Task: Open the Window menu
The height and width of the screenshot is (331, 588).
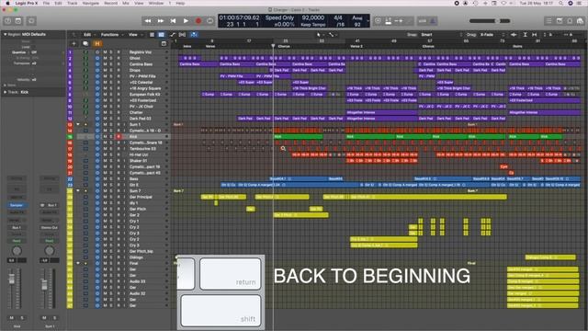Action: coord(156,3)
